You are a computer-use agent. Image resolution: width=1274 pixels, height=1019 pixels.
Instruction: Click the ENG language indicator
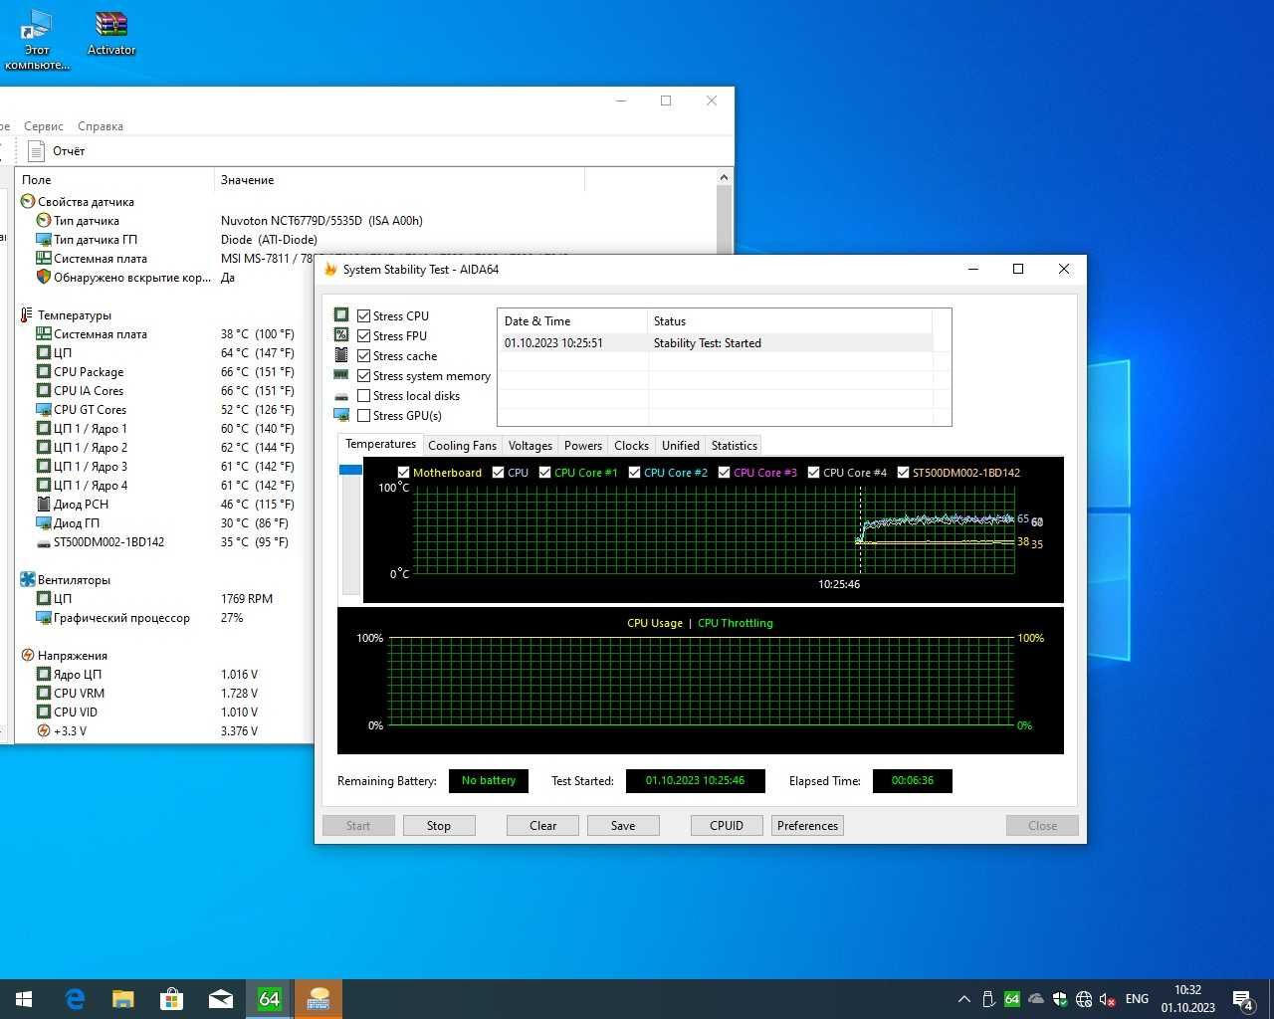click(x=1137, y=999)
